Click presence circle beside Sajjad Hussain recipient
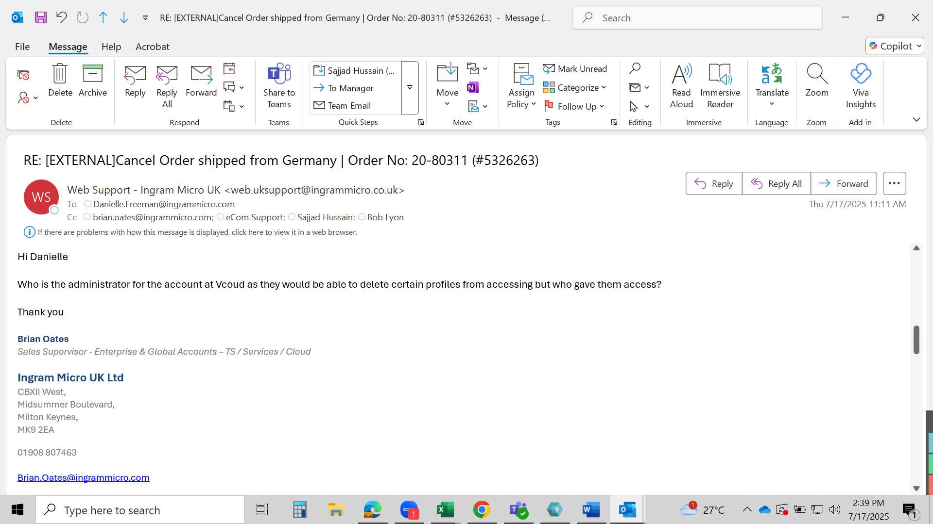Viewport: 933px width, 524px height. [292, 217]
